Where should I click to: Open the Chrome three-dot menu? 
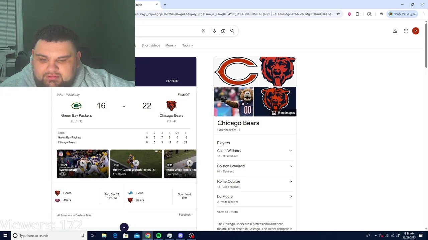tap(423, 14)
